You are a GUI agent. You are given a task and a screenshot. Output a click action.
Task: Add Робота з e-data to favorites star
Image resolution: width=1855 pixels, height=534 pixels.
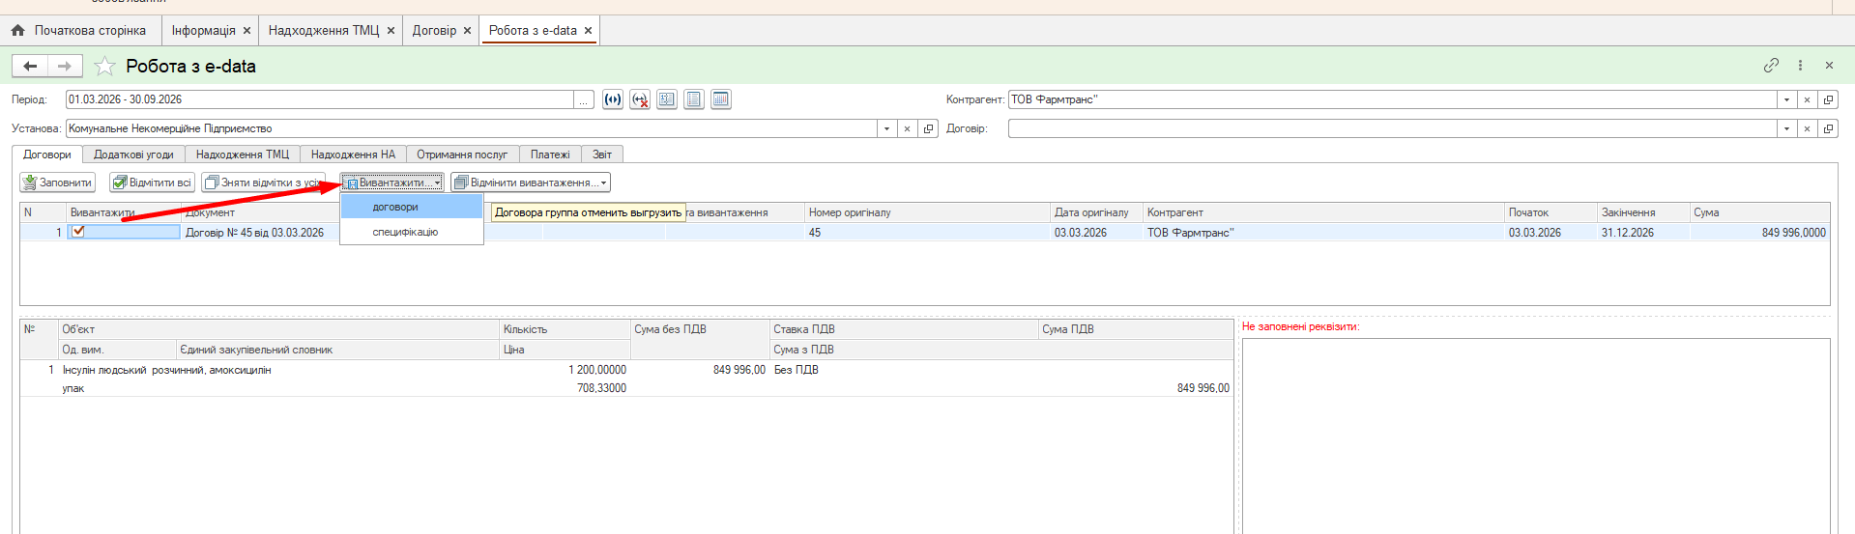(x=105, y=67)
